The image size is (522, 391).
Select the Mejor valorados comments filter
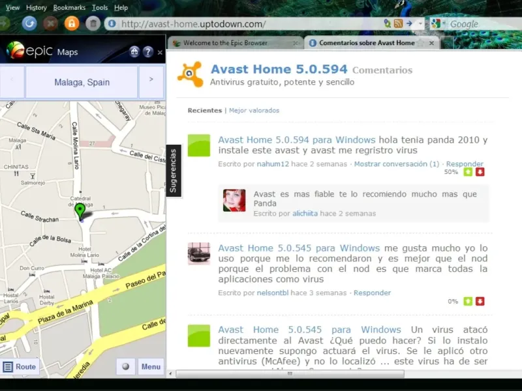coord(254,110)
